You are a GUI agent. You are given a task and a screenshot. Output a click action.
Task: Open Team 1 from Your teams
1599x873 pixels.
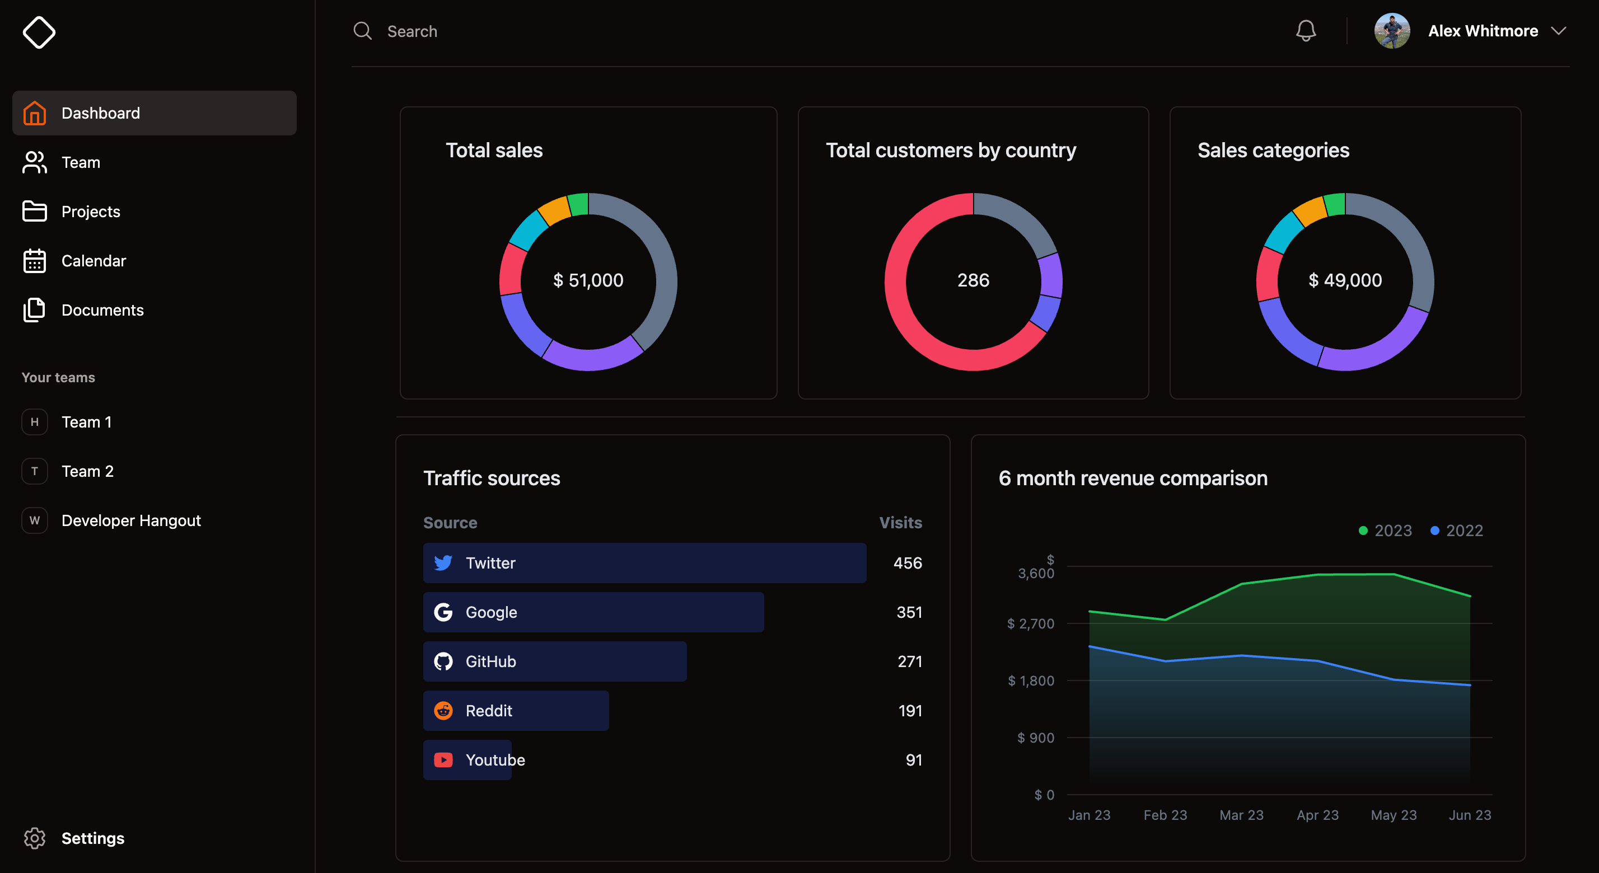click(86, 421)
